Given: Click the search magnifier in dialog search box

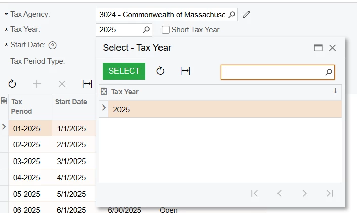Looking at the screenshot, I should coord(328,72).
